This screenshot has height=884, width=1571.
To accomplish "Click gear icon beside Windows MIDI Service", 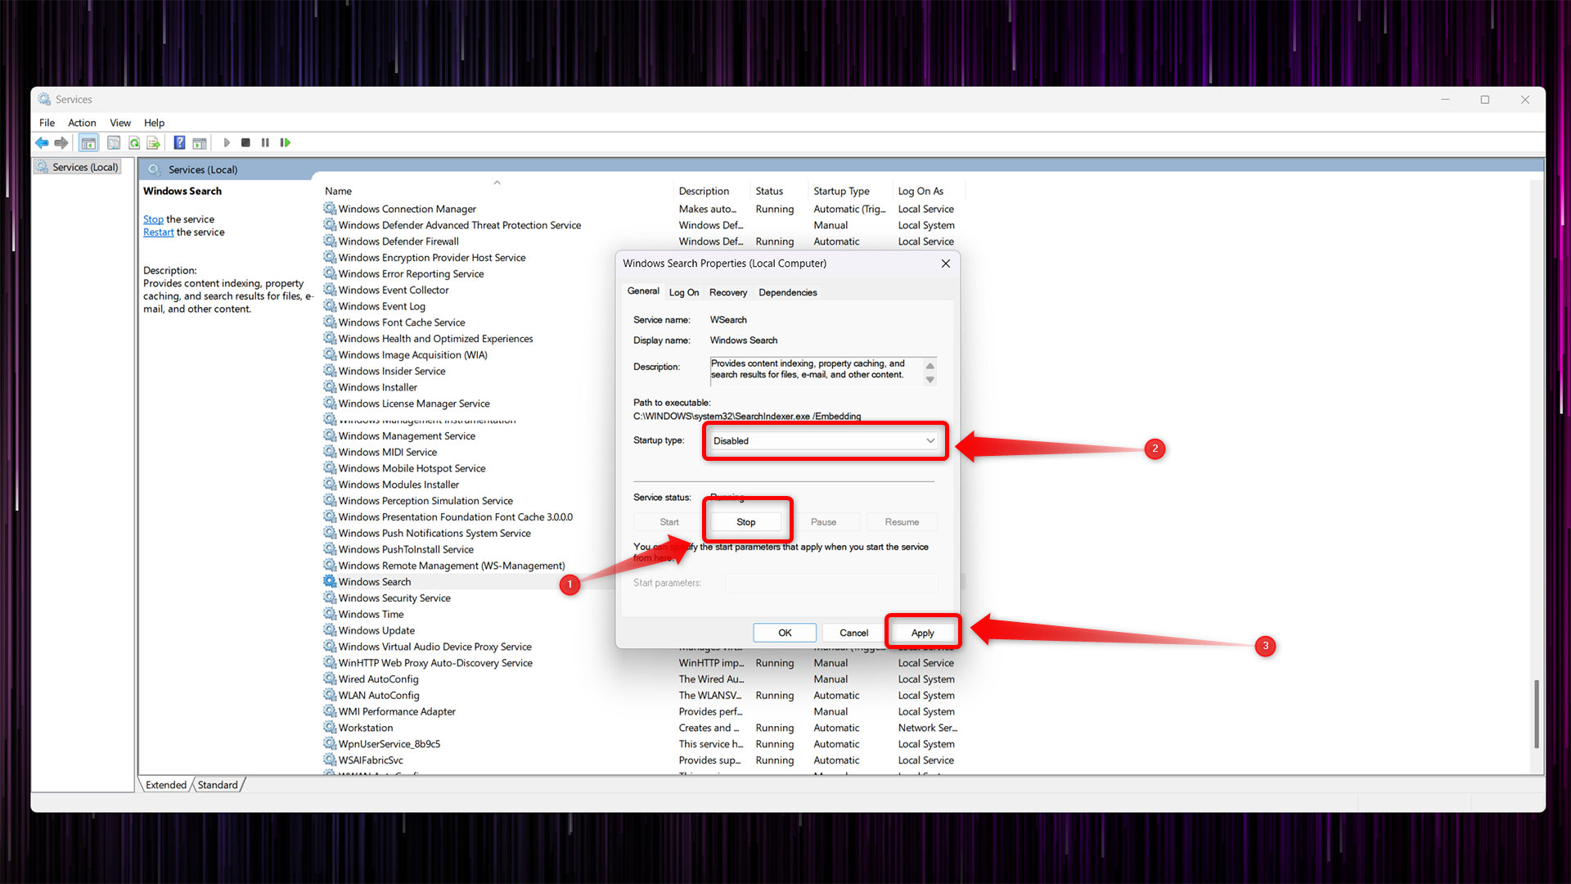I will (x=330, y=452).
